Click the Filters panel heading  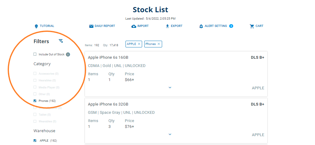click(x=41, y=41)
